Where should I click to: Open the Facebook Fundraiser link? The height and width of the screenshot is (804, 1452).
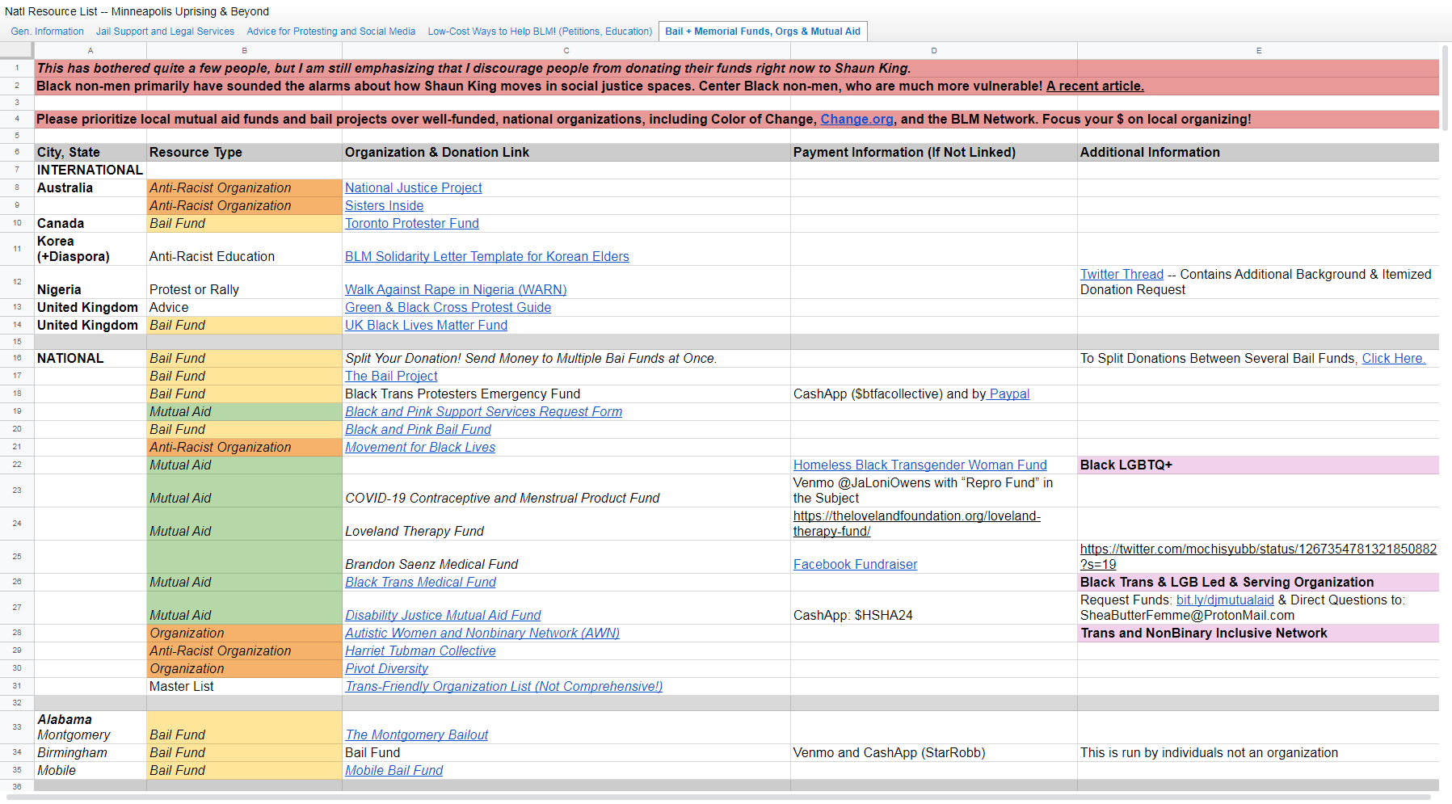[x=856, y=564]
